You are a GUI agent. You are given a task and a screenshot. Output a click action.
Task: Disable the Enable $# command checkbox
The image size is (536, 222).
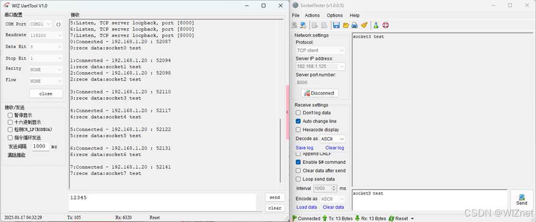click(x=298, y=162)
